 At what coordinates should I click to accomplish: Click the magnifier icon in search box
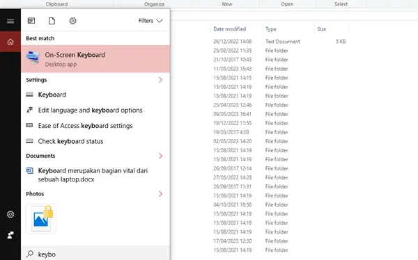[x=30, y=254]
